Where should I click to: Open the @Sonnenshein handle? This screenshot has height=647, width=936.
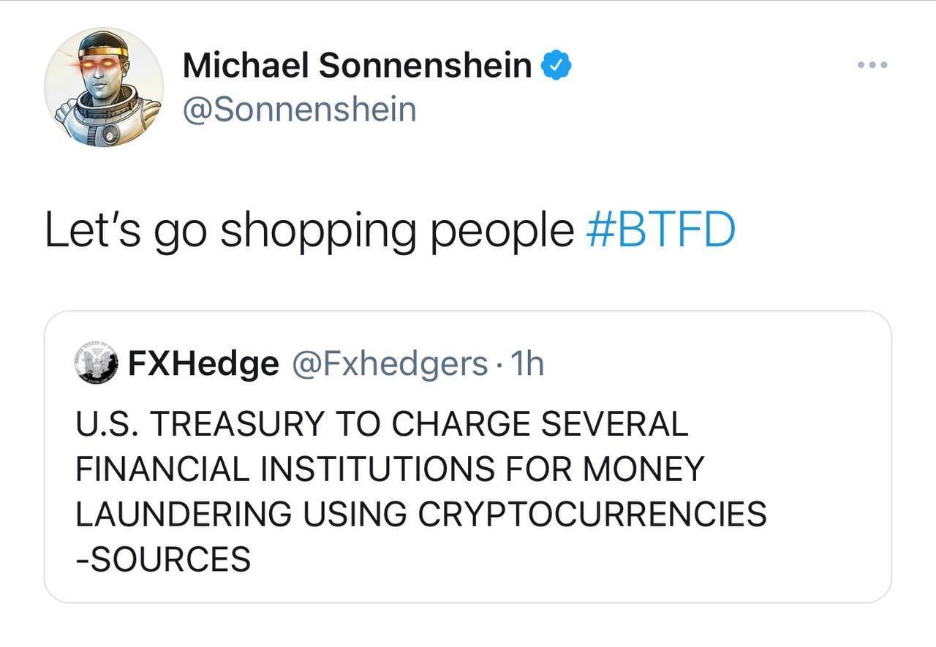299,110
